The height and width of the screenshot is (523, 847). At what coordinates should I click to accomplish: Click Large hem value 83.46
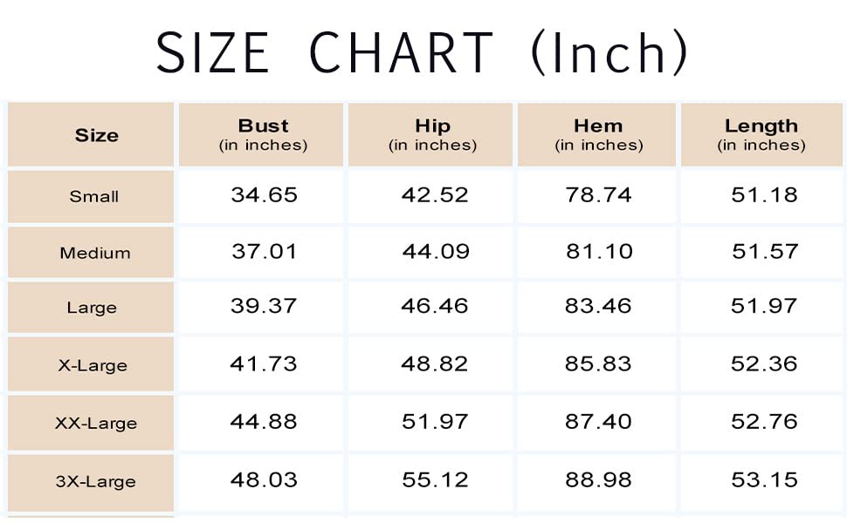pyautogui.click(x=598, y=306)
